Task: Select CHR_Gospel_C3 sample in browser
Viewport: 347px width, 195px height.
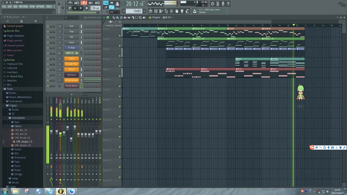Action: point(24,141)
